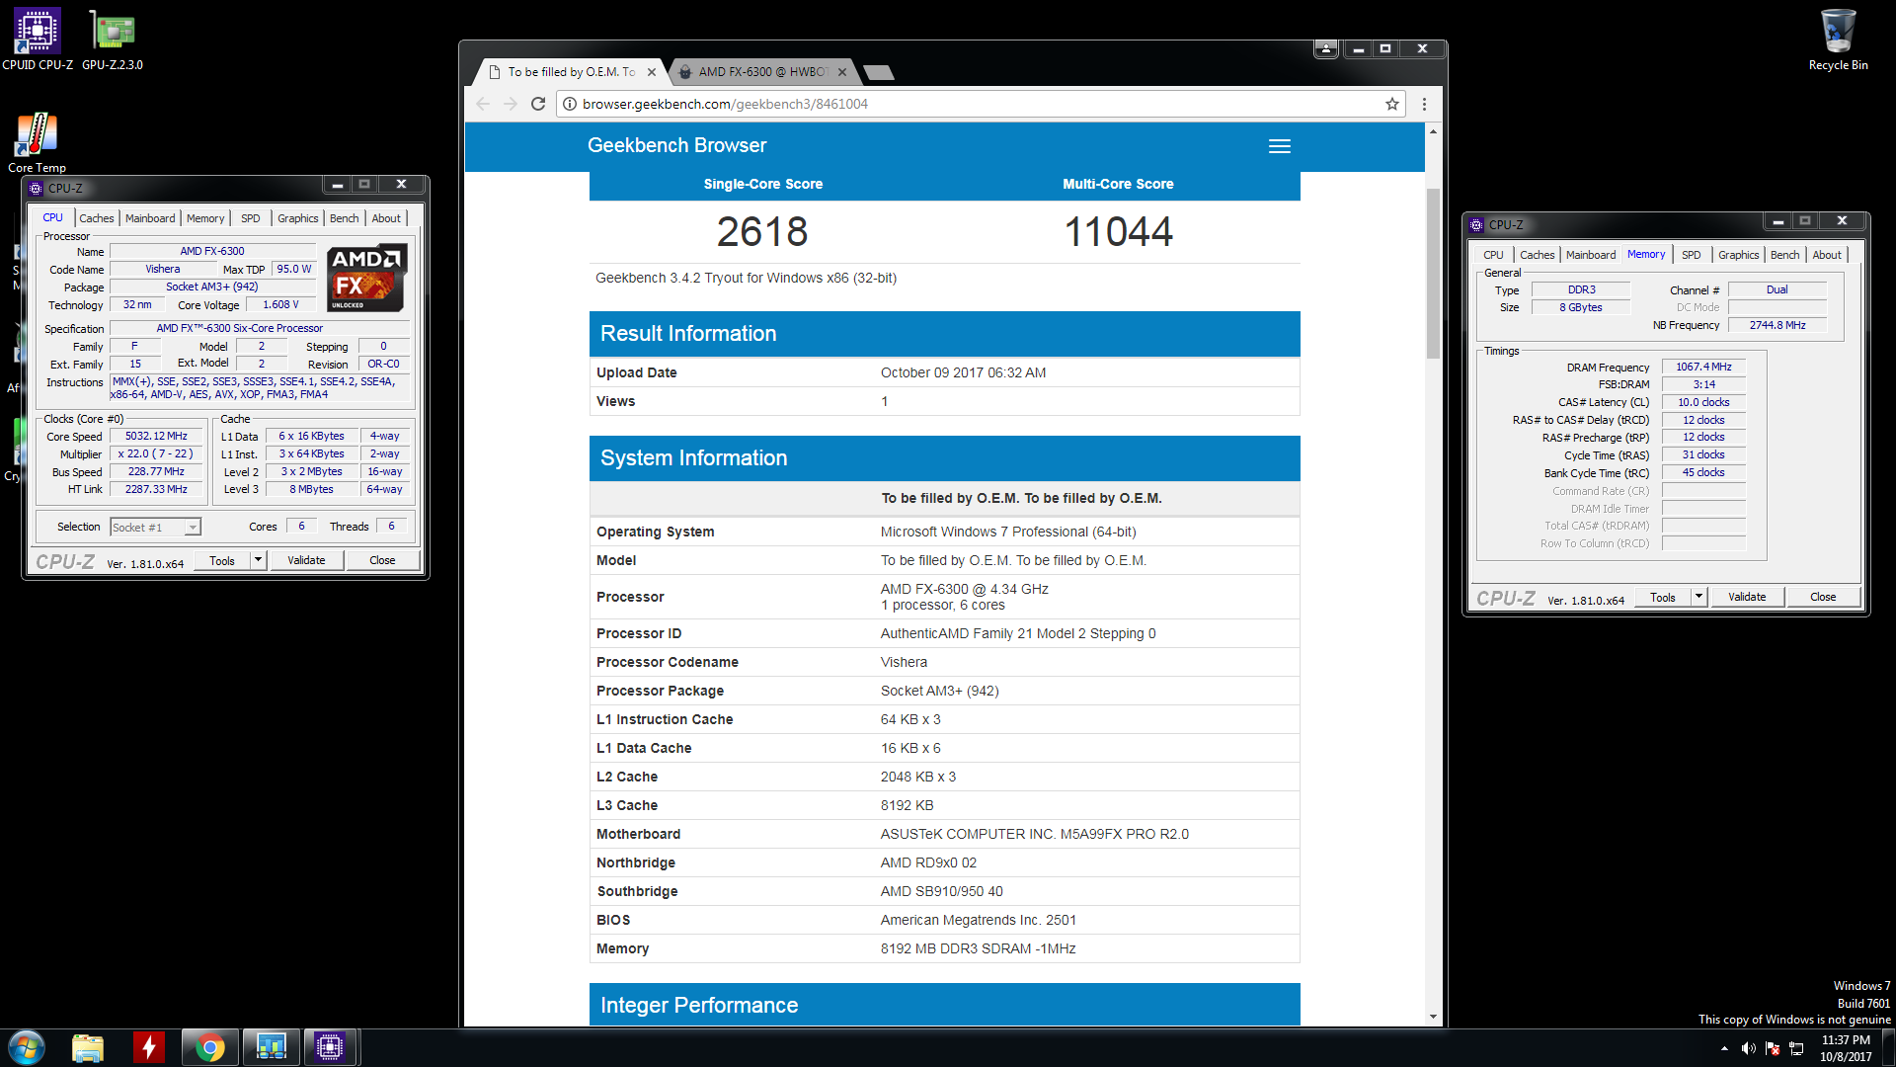Click the volume speaker tray icon
1896x1067 pixels.
[1748, 1048]
